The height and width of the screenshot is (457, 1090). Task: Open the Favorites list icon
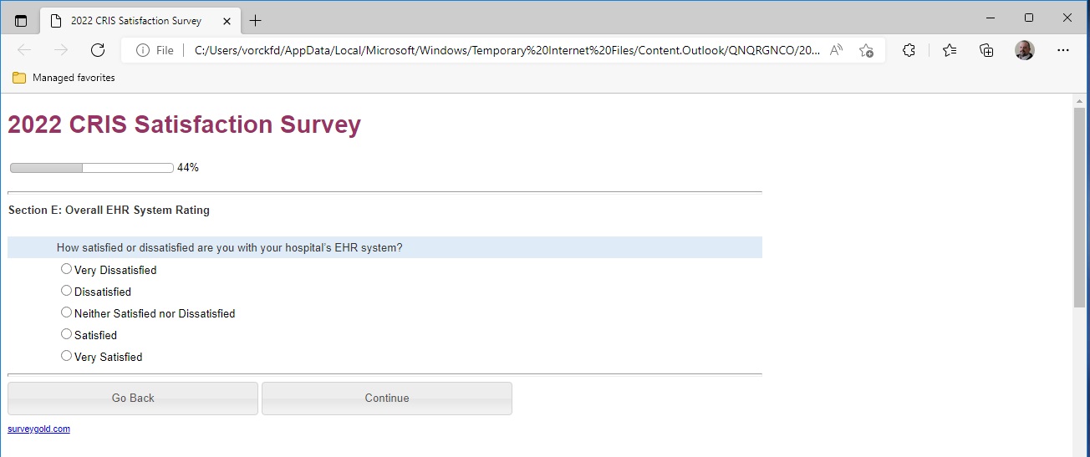coord(950,50)
